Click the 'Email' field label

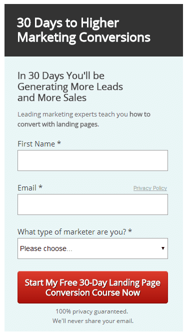(x=27, y=188)
